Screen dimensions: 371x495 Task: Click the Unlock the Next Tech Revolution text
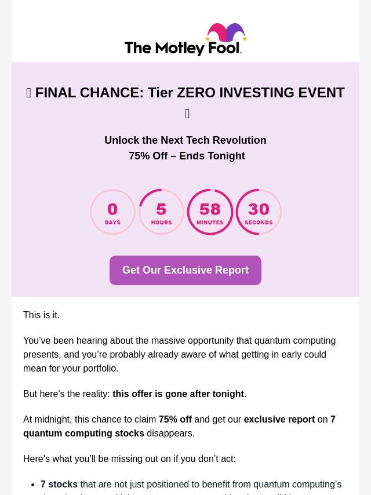185,140
